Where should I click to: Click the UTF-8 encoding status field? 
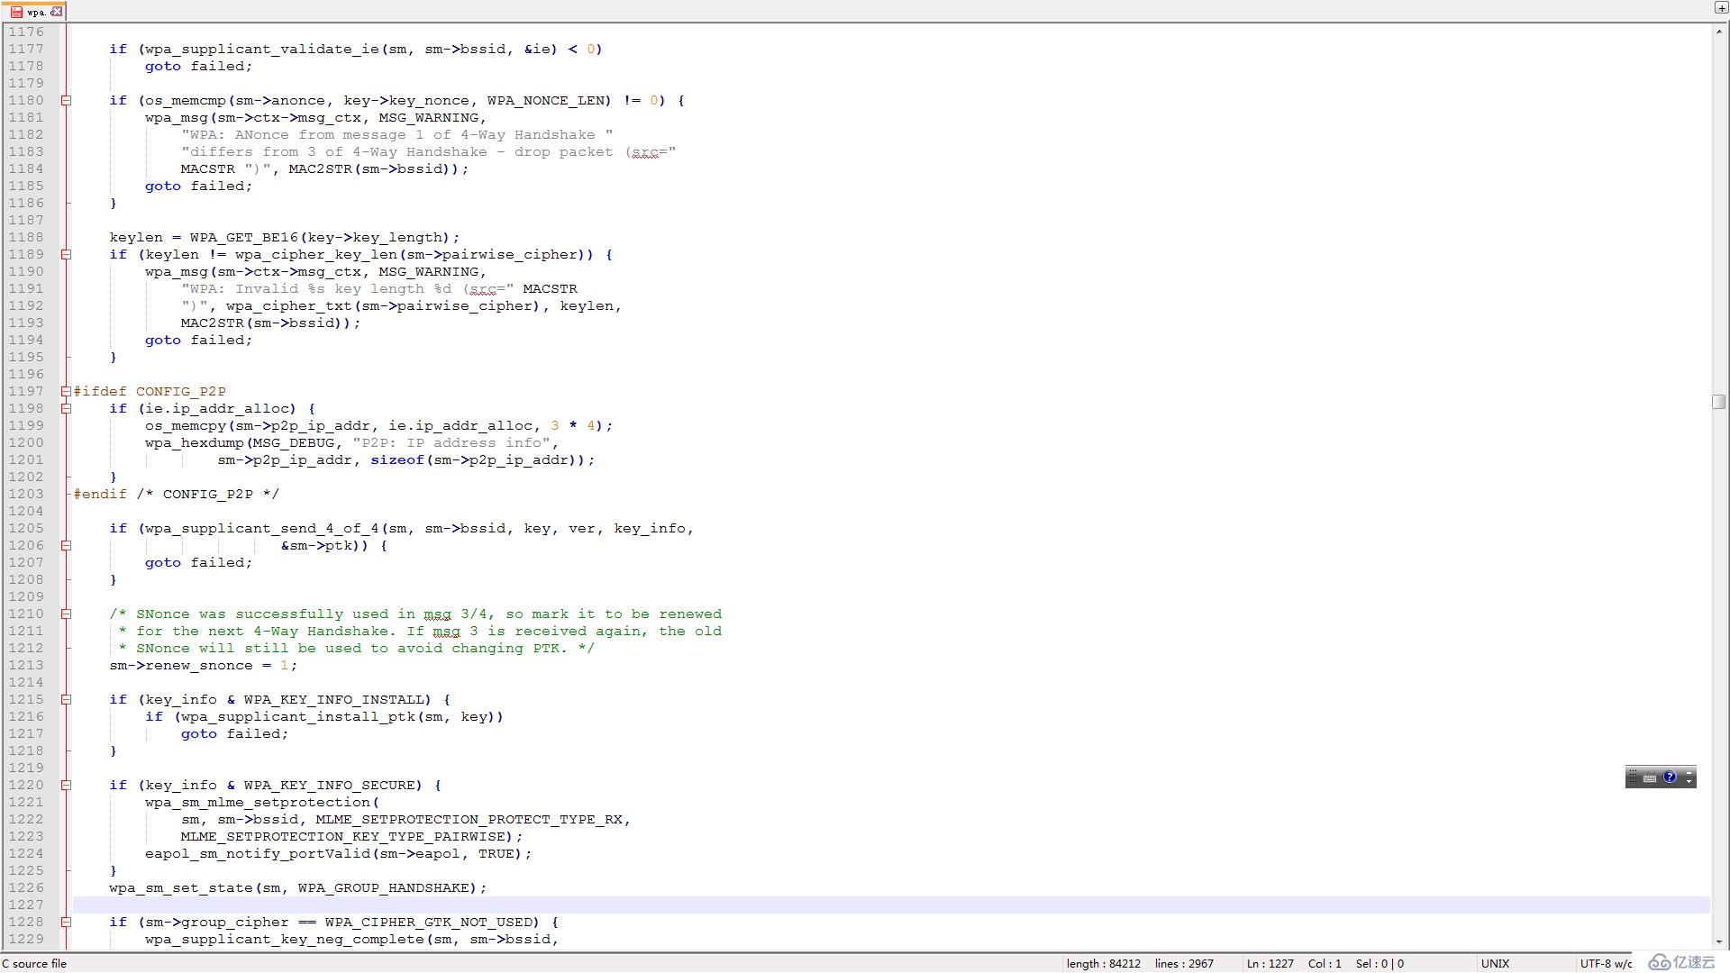point(1606,963)
